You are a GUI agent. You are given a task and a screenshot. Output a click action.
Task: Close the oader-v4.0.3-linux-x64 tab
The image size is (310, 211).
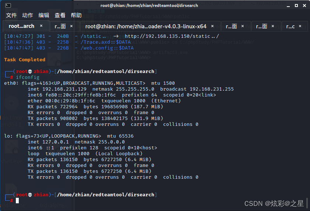[x=212, y=26]
